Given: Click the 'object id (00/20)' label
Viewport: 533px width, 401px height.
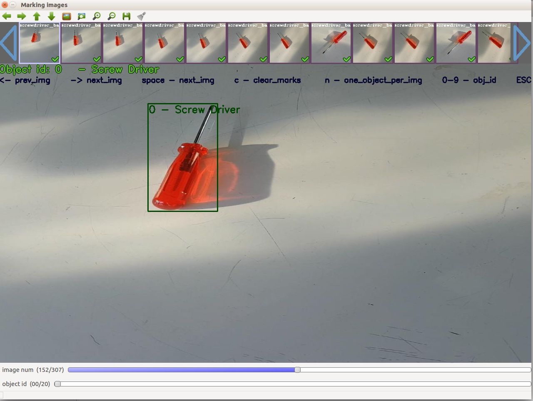Looking at the screenshot, I should (x=26, y=384).
